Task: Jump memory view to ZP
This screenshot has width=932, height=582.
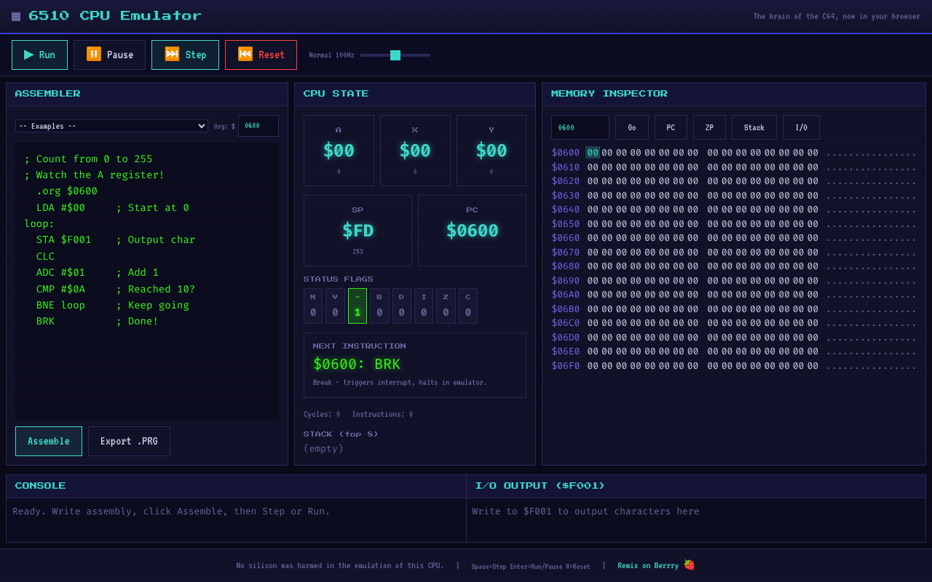Action: point(709,127)
